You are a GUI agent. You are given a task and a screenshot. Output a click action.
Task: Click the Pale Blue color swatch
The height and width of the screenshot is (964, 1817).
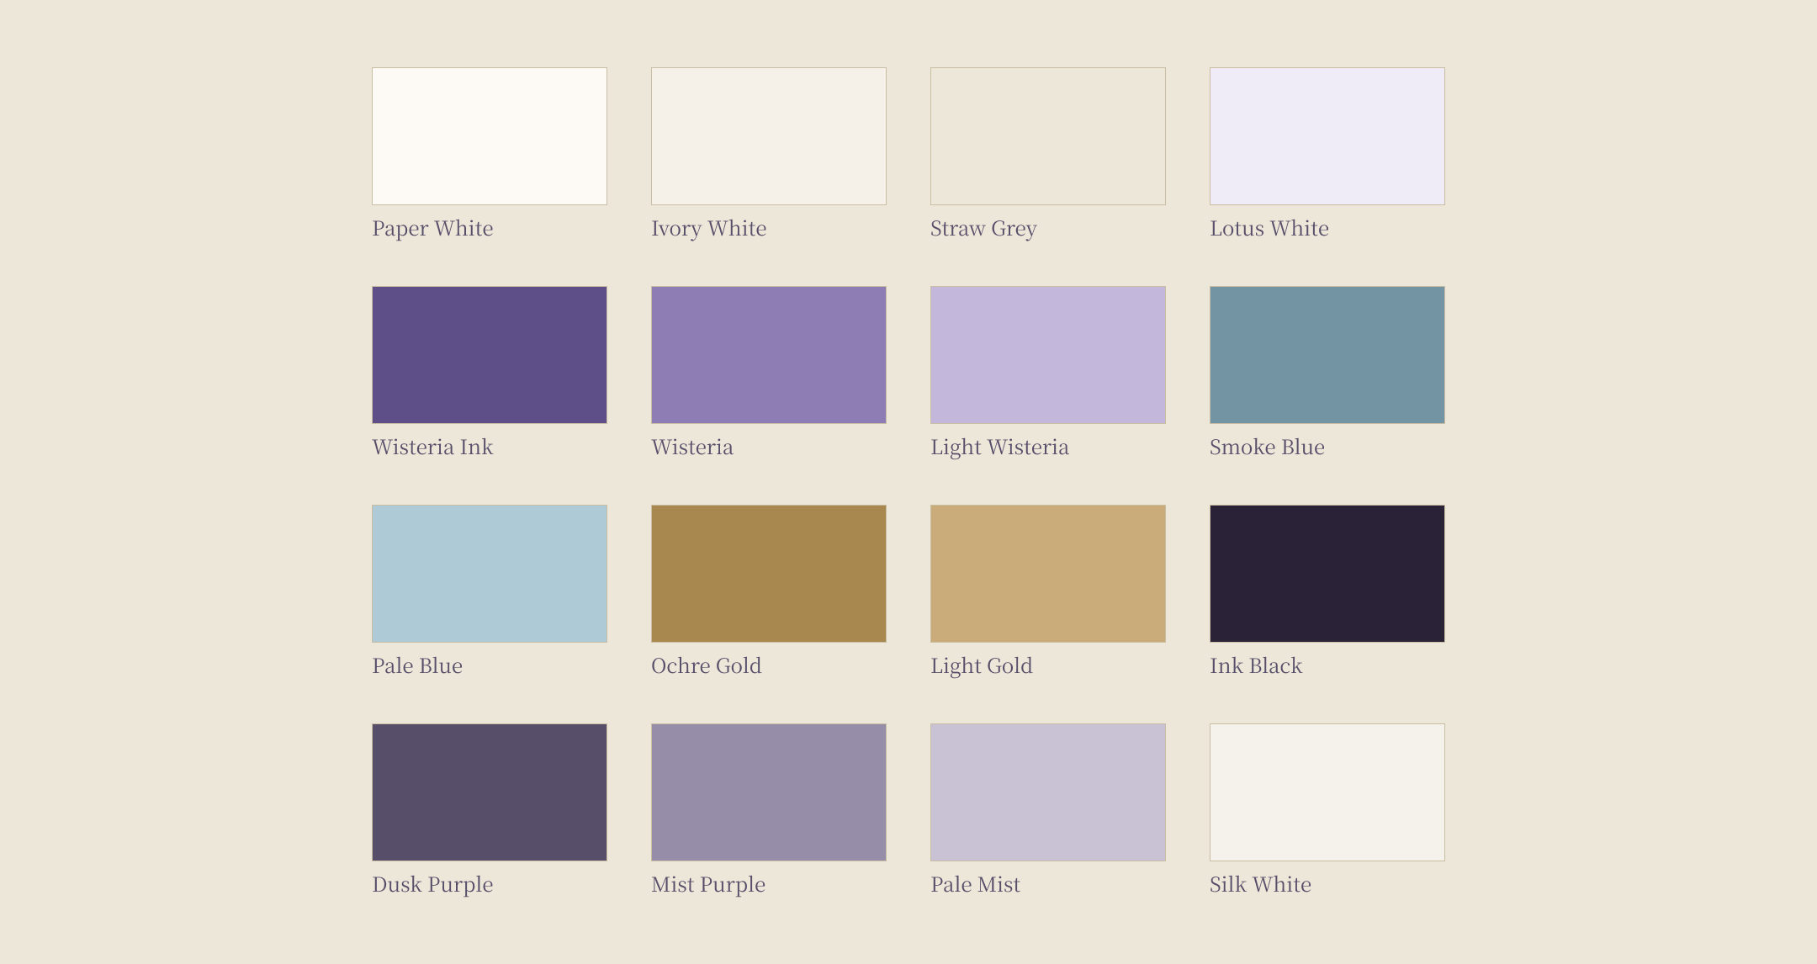coord(490,574)
